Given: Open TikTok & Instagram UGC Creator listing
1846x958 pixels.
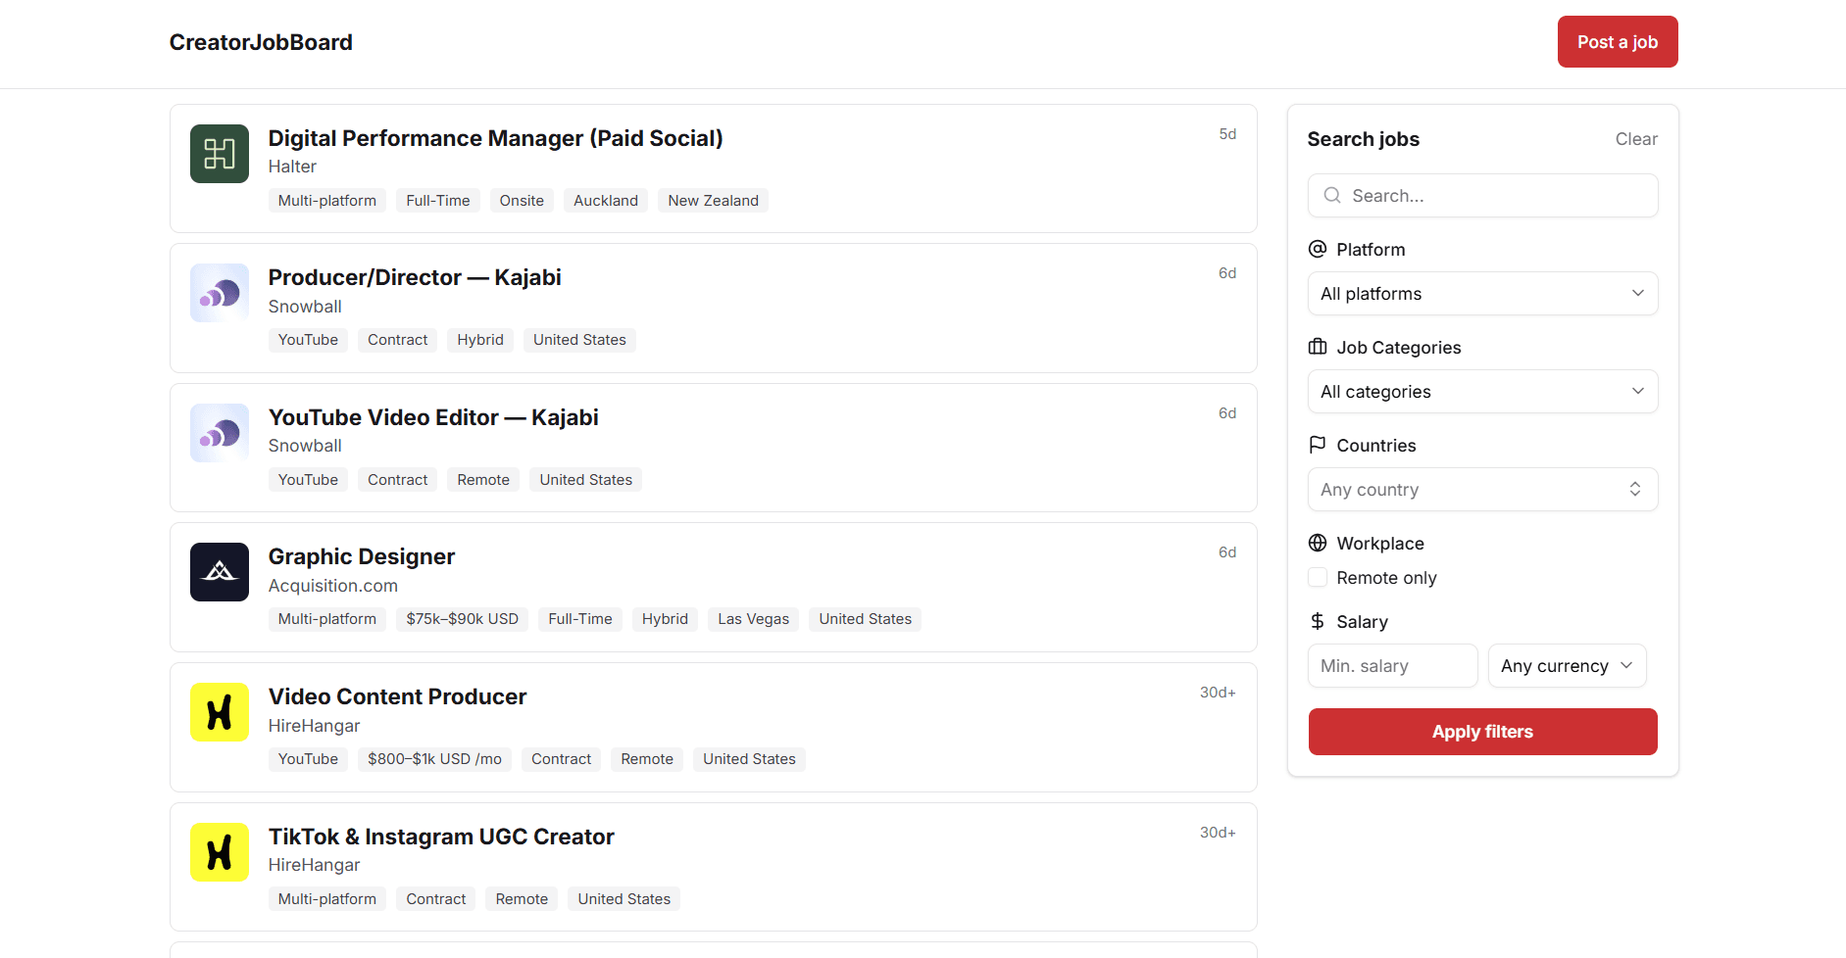Looking at the screenshot, I should (441, 837).
